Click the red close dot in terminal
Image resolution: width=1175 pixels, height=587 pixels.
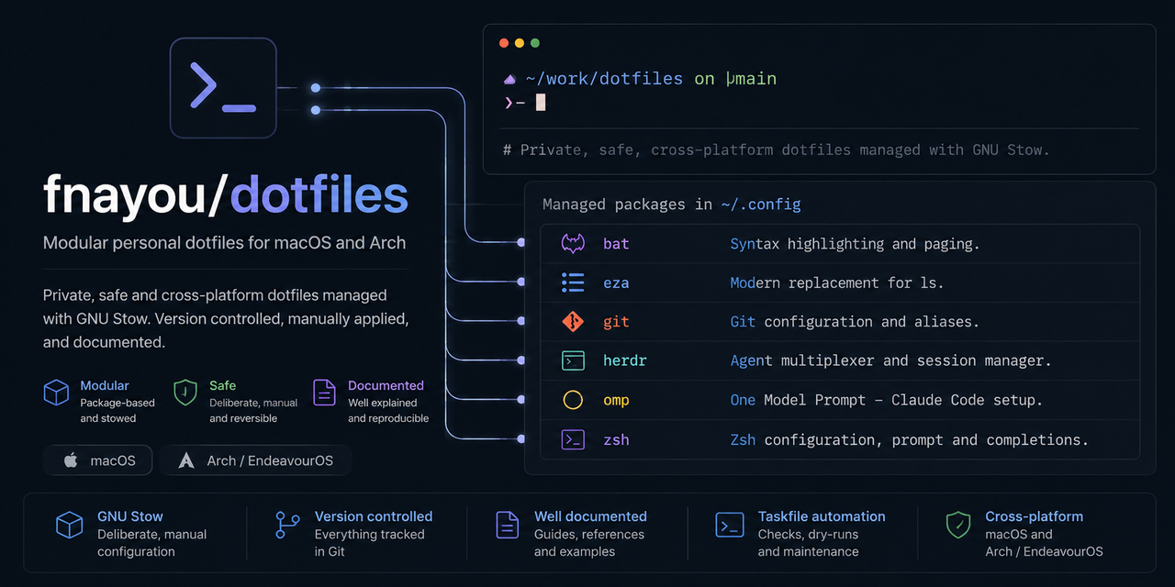(x=504, y=43)
